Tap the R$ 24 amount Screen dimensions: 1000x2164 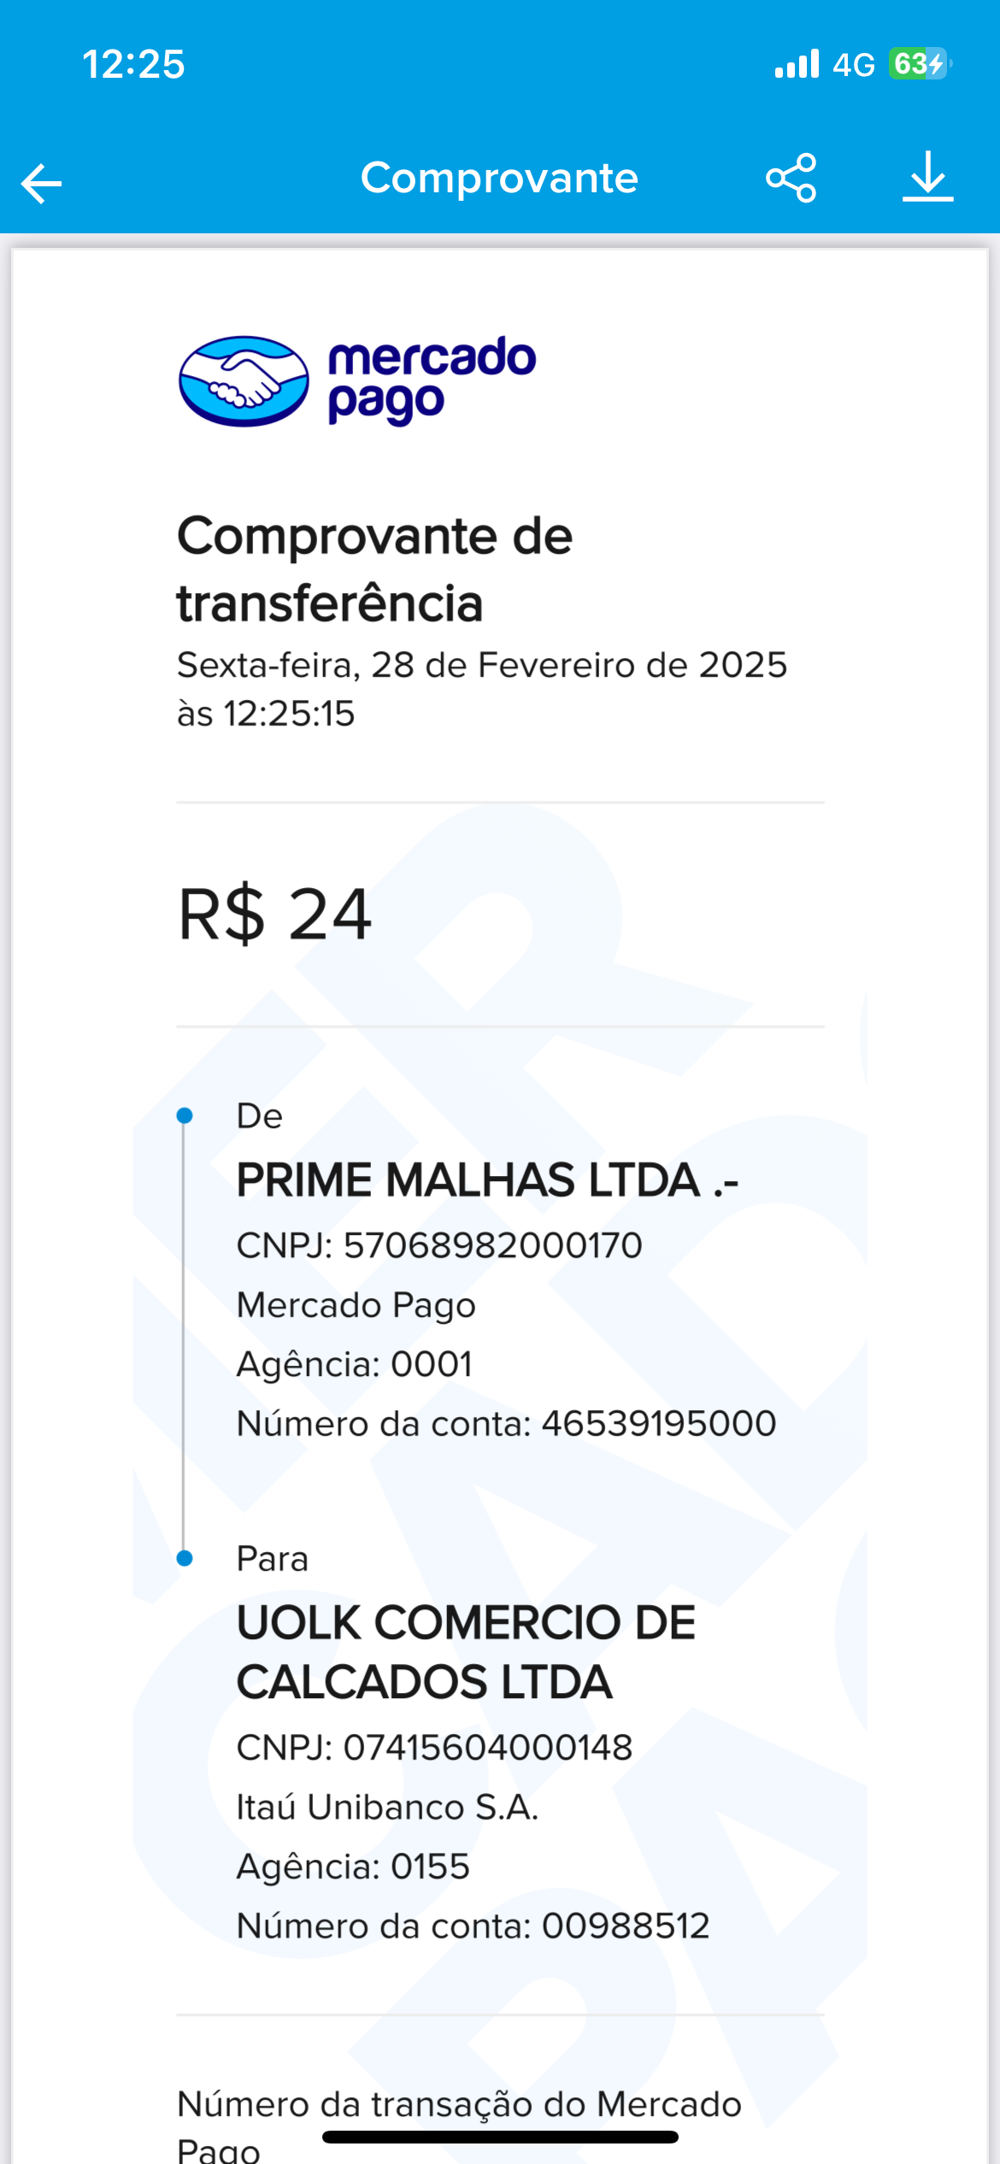pyautogui.click(x=274, y=914)
